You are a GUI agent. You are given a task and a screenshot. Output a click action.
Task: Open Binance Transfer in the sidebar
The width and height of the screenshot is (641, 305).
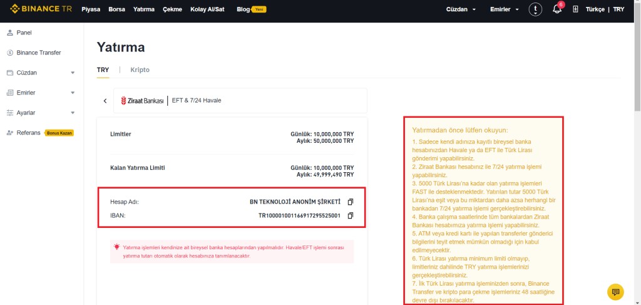click(x=39, y=53)
